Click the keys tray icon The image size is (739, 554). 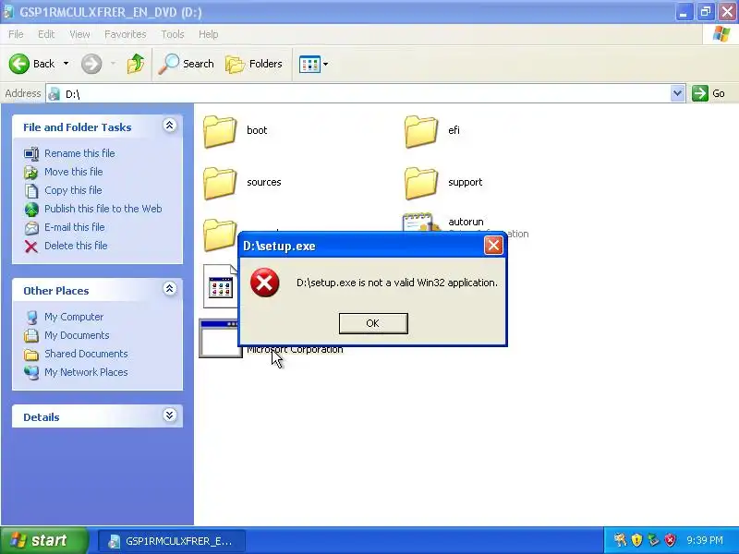click(x=620, y=540)
